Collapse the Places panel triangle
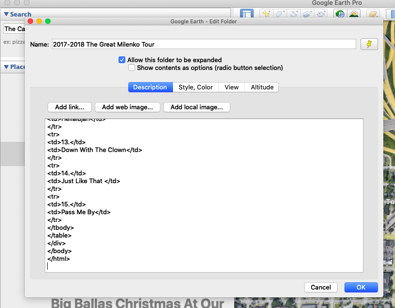 pyautogui.click(x=6, y=67)
